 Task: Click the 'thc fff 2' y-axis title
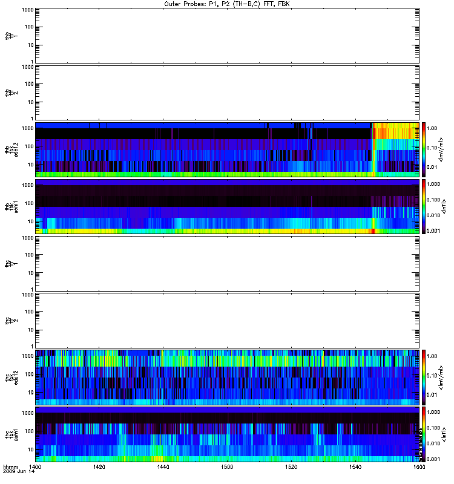[12, 321]
